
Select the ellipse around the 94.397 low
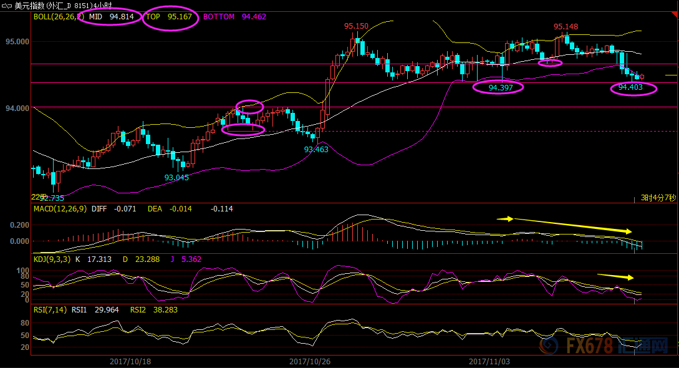coord(498,87)
